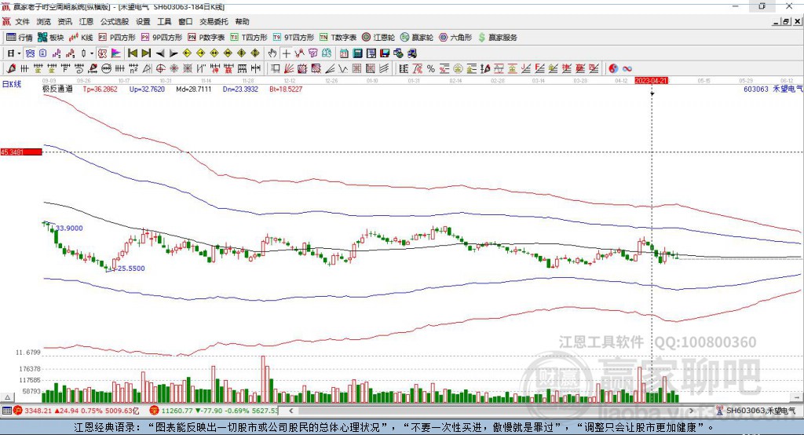Click the 33.9000 high price label

69,228
